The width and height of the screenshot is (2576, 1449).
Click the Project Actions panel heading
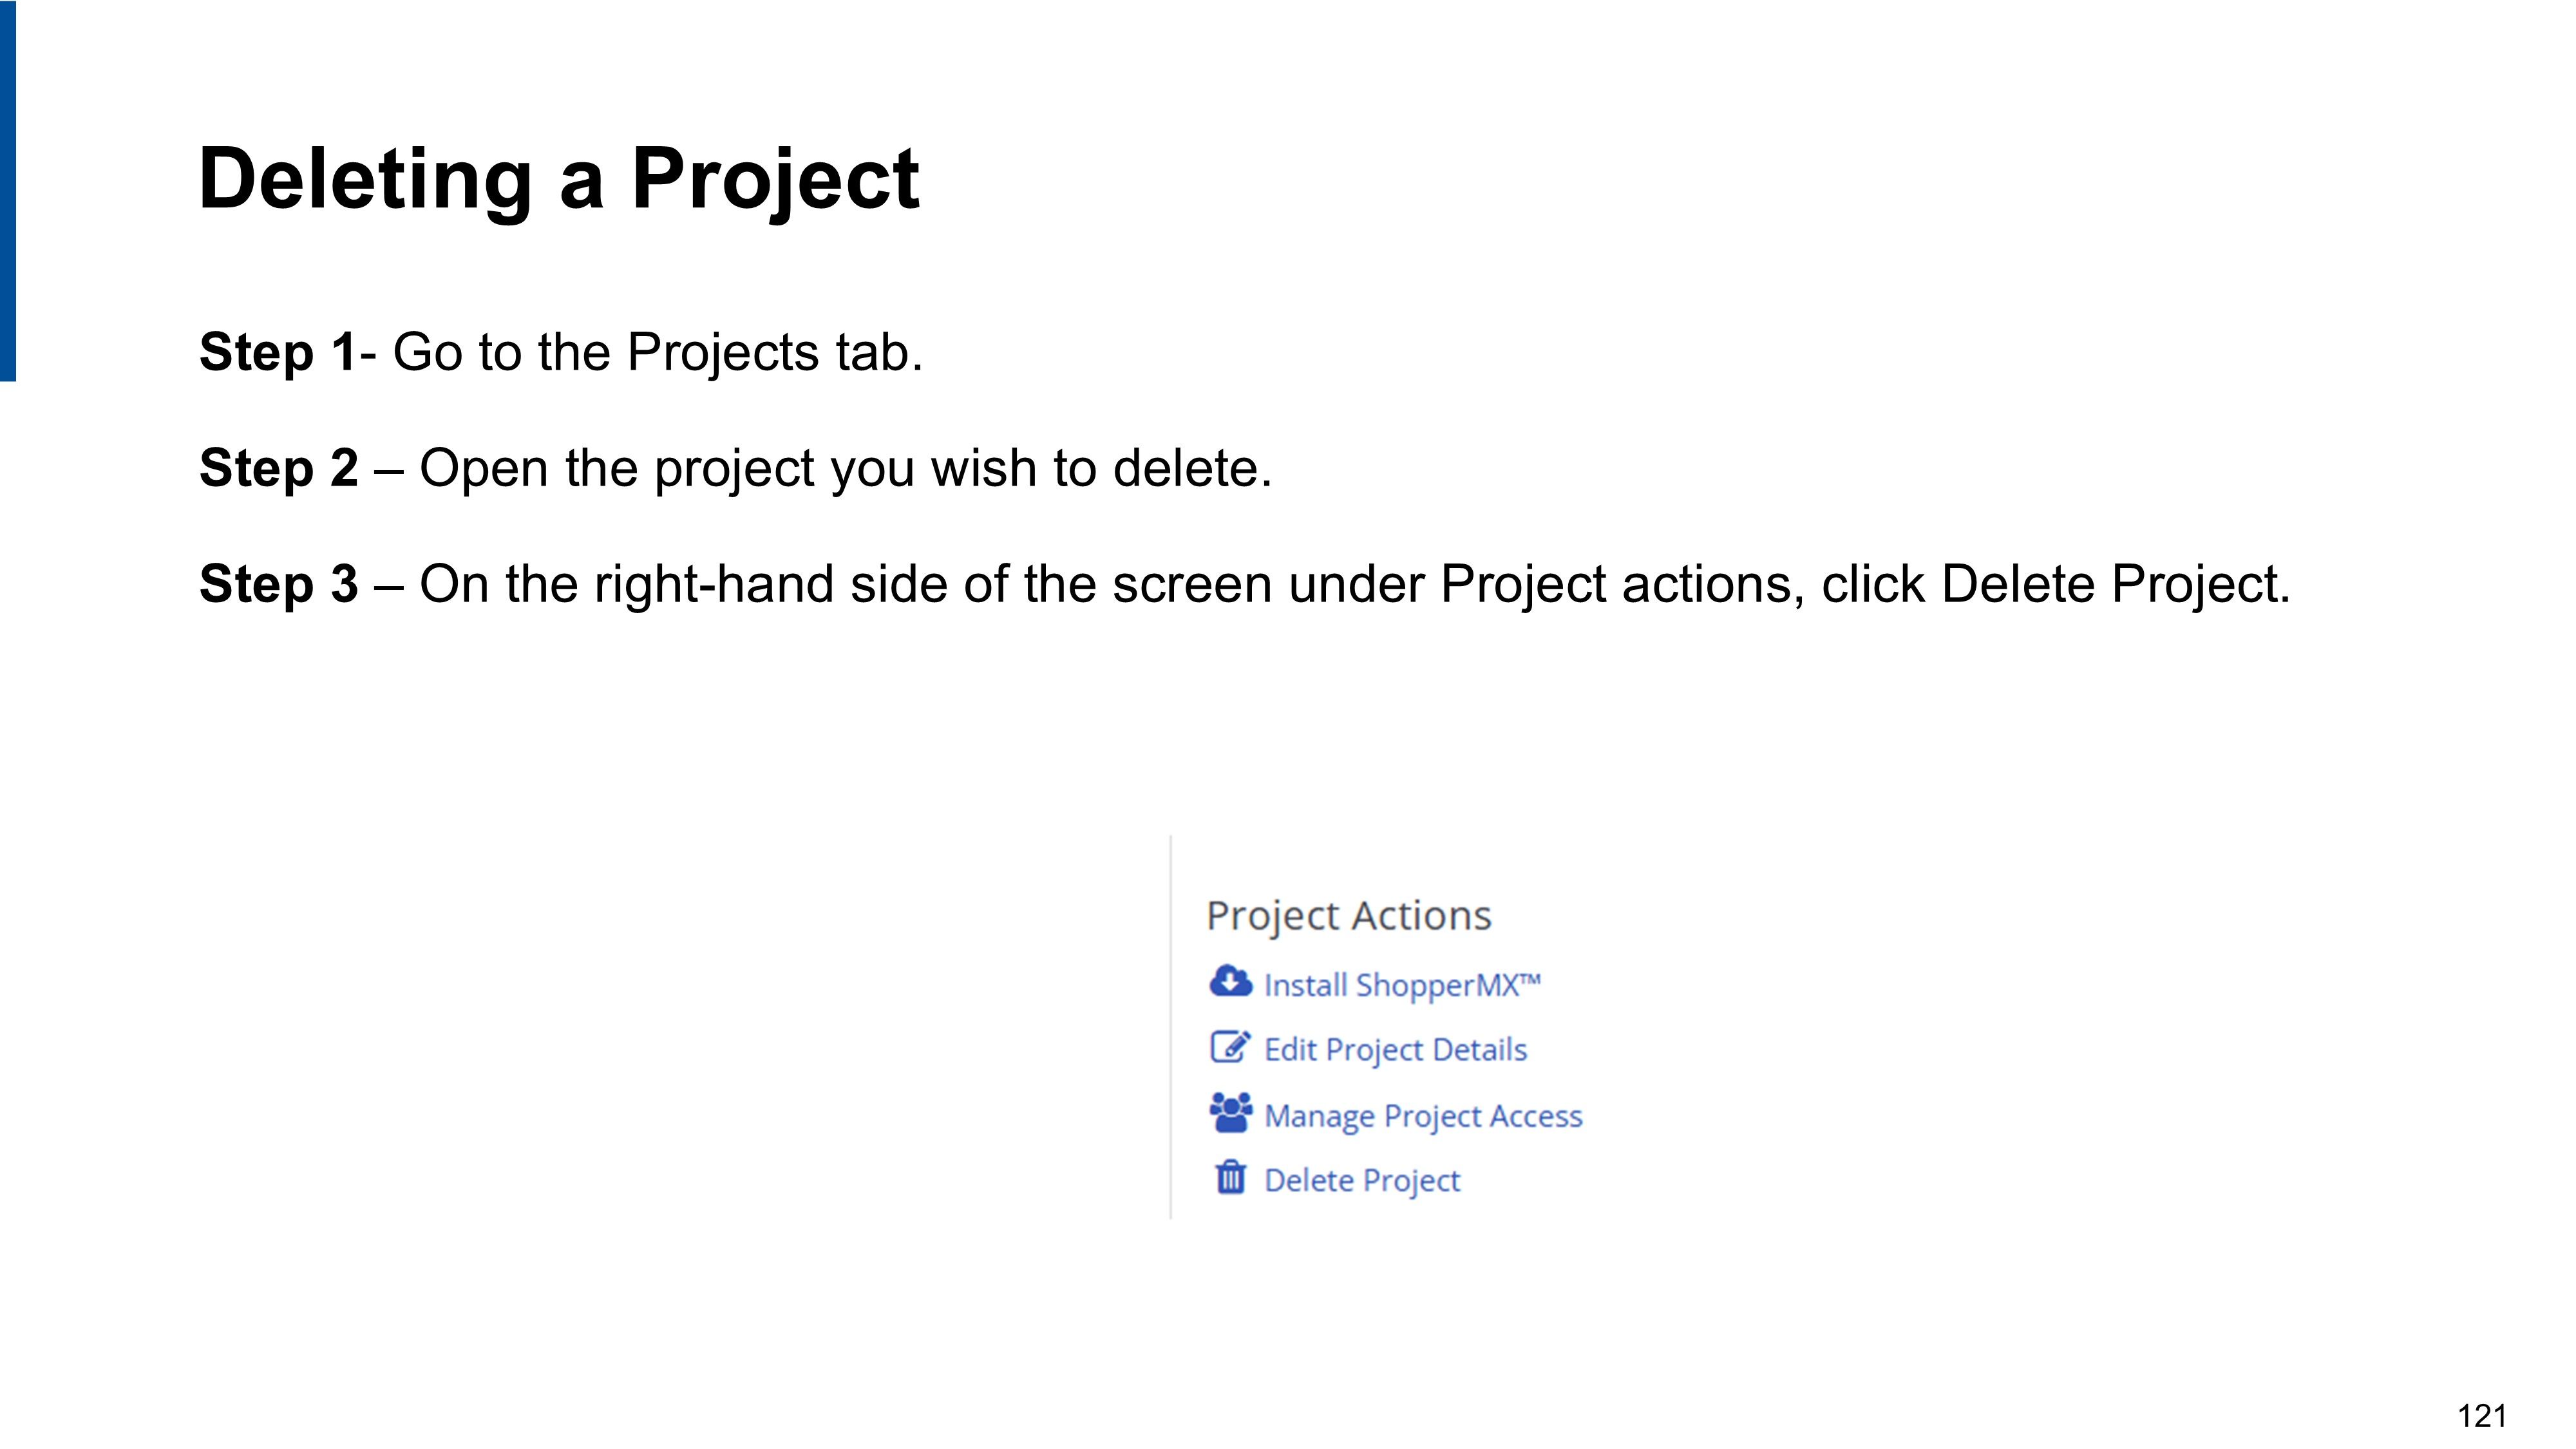click(x=1348, y=915)
